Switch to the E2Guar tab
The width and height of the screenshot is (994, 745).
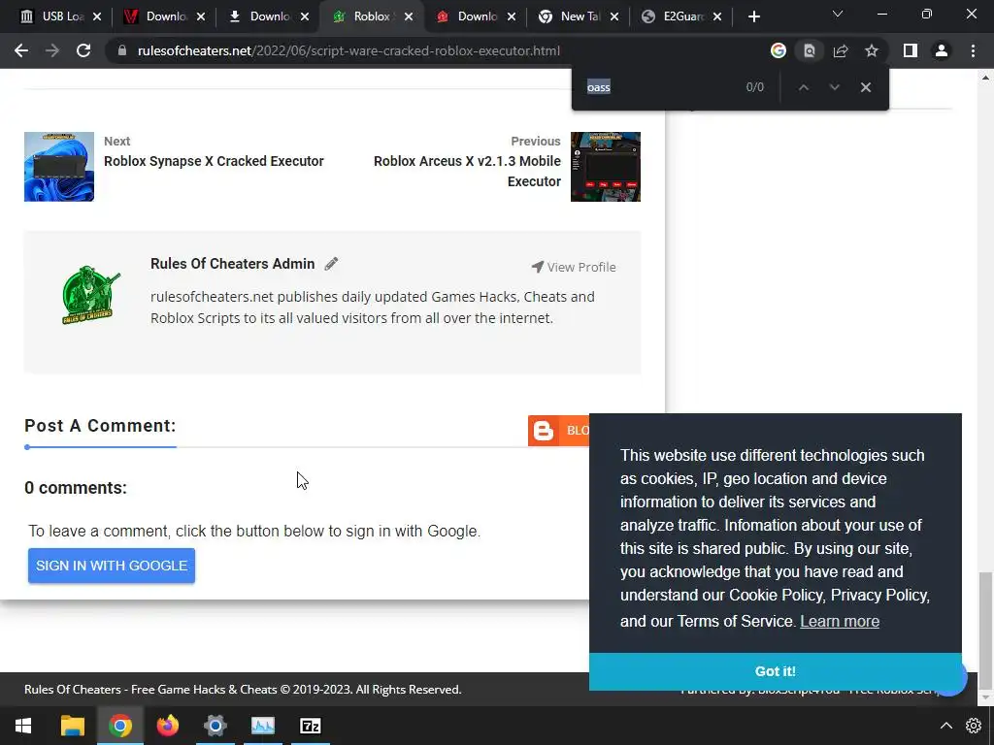(x=680, y=16)
